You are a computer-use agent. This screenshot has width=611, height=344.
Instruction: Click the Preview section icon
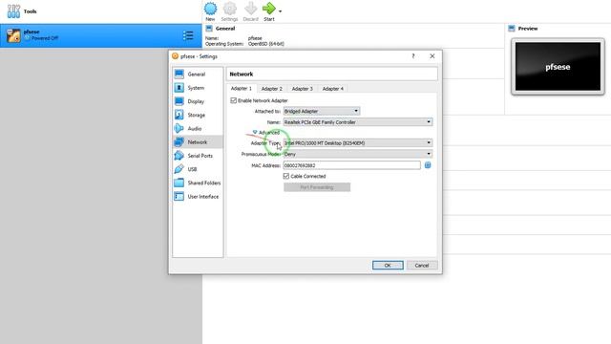512,29
